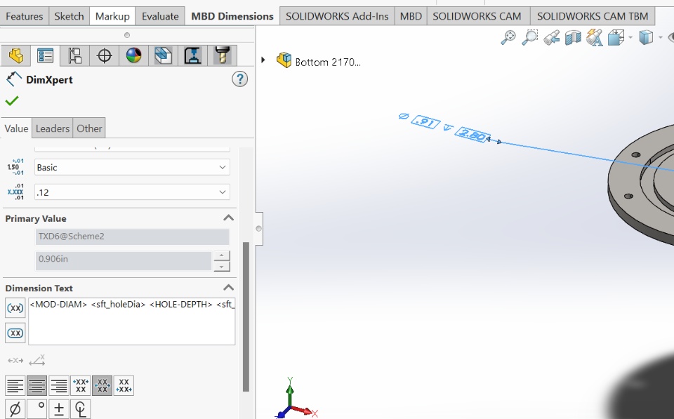Toggle center justify text alignment

click(37, 385)
